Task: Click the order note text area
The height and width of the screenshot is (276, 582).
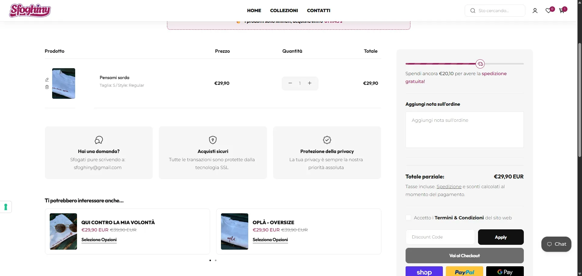Action: coord(464,130)
